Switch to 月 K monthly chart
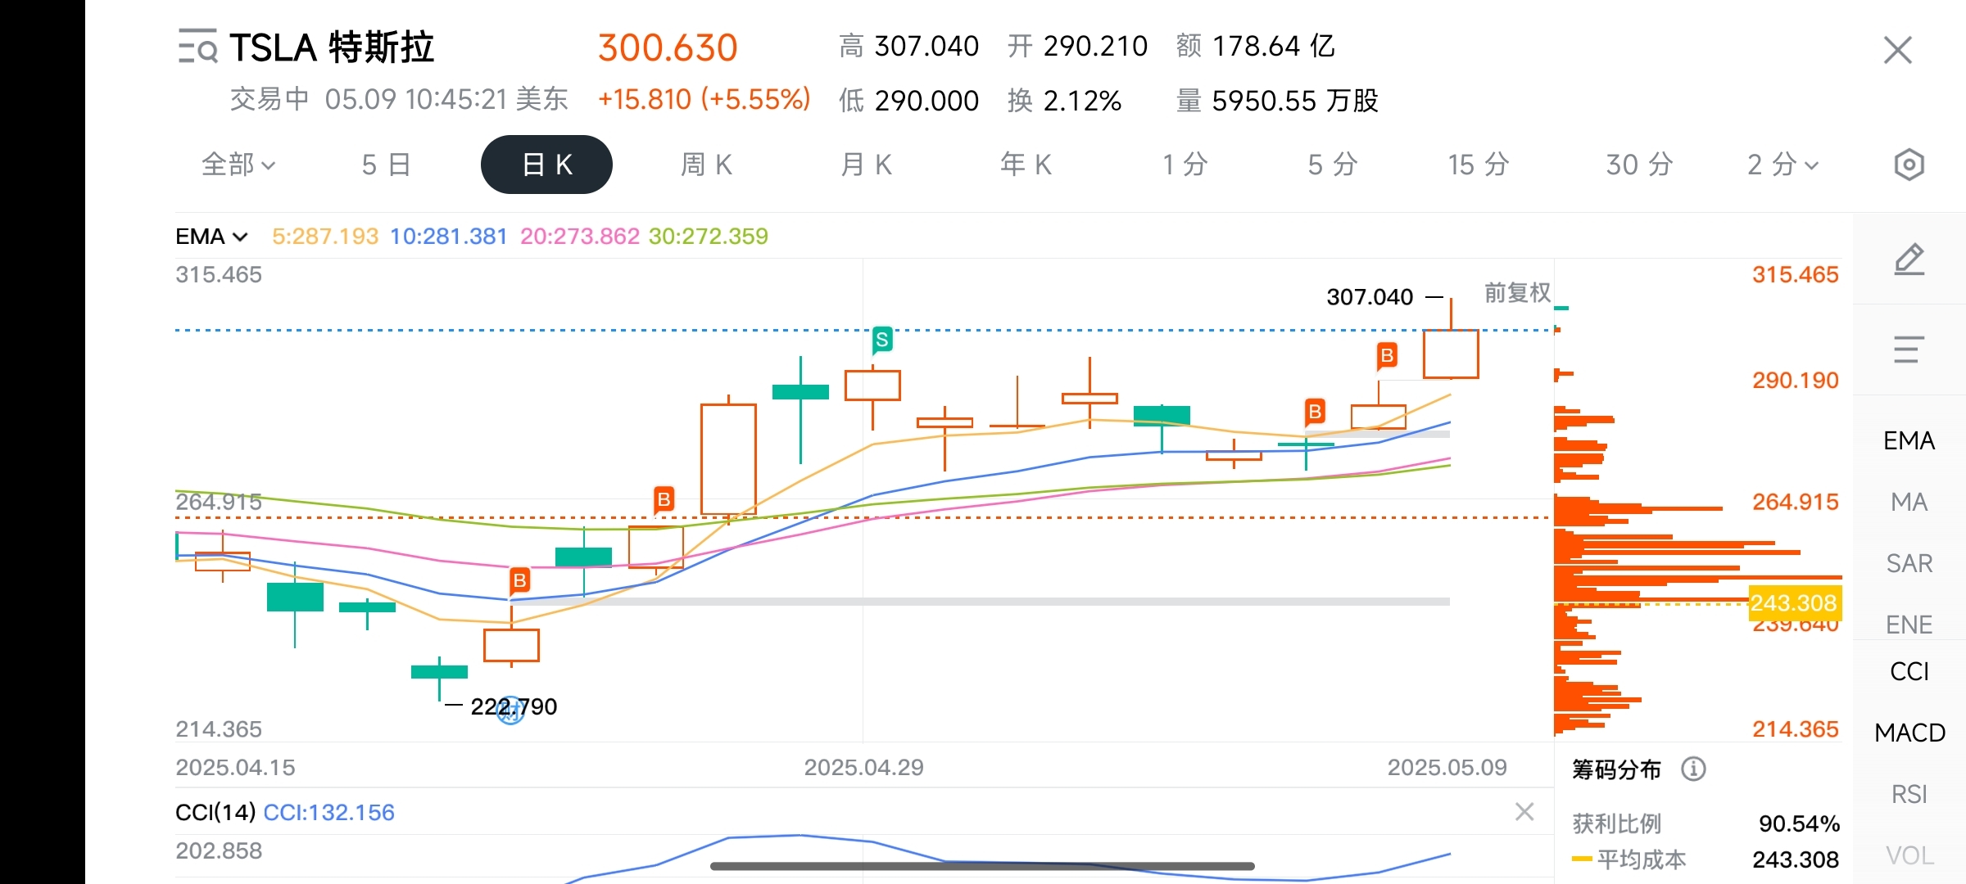This screenshot has width=1966, height=884. click(866, 165)
